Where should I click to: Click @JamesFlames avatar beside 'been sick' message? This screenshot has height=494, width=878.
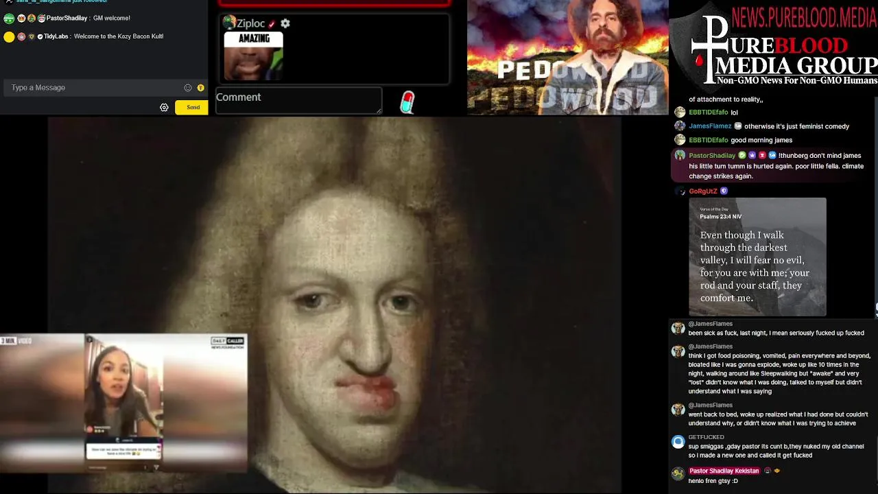coord(678,329)
